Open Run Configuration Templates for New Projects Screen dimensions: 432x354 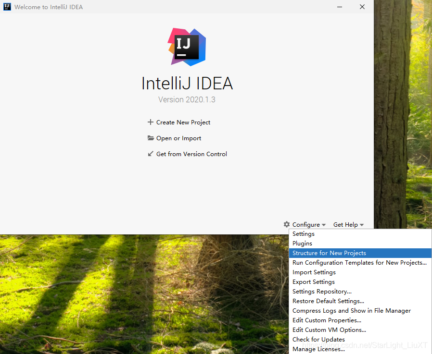360,263
